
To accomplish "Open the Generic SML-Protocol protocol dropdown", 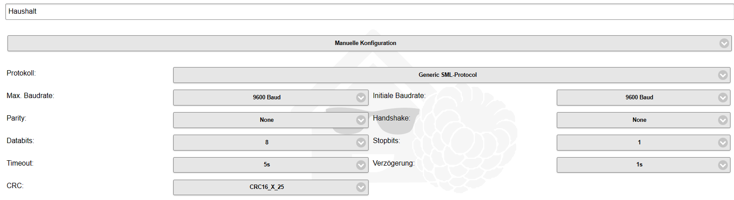I will (x=447, y=75).
